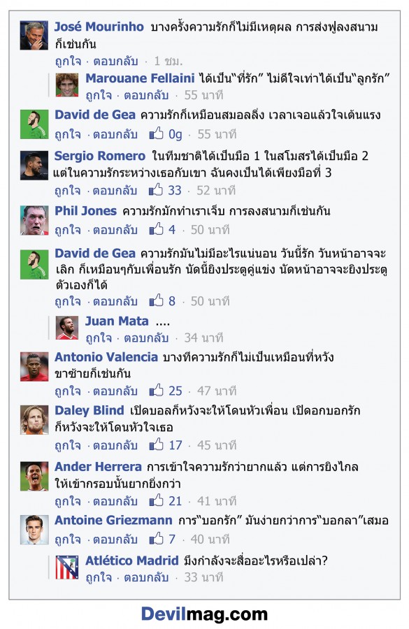This screenshot has height=629, width=409.
Task: Click the thumbs-up icon on Daley Blind's comment
Action: coord(156,444)
